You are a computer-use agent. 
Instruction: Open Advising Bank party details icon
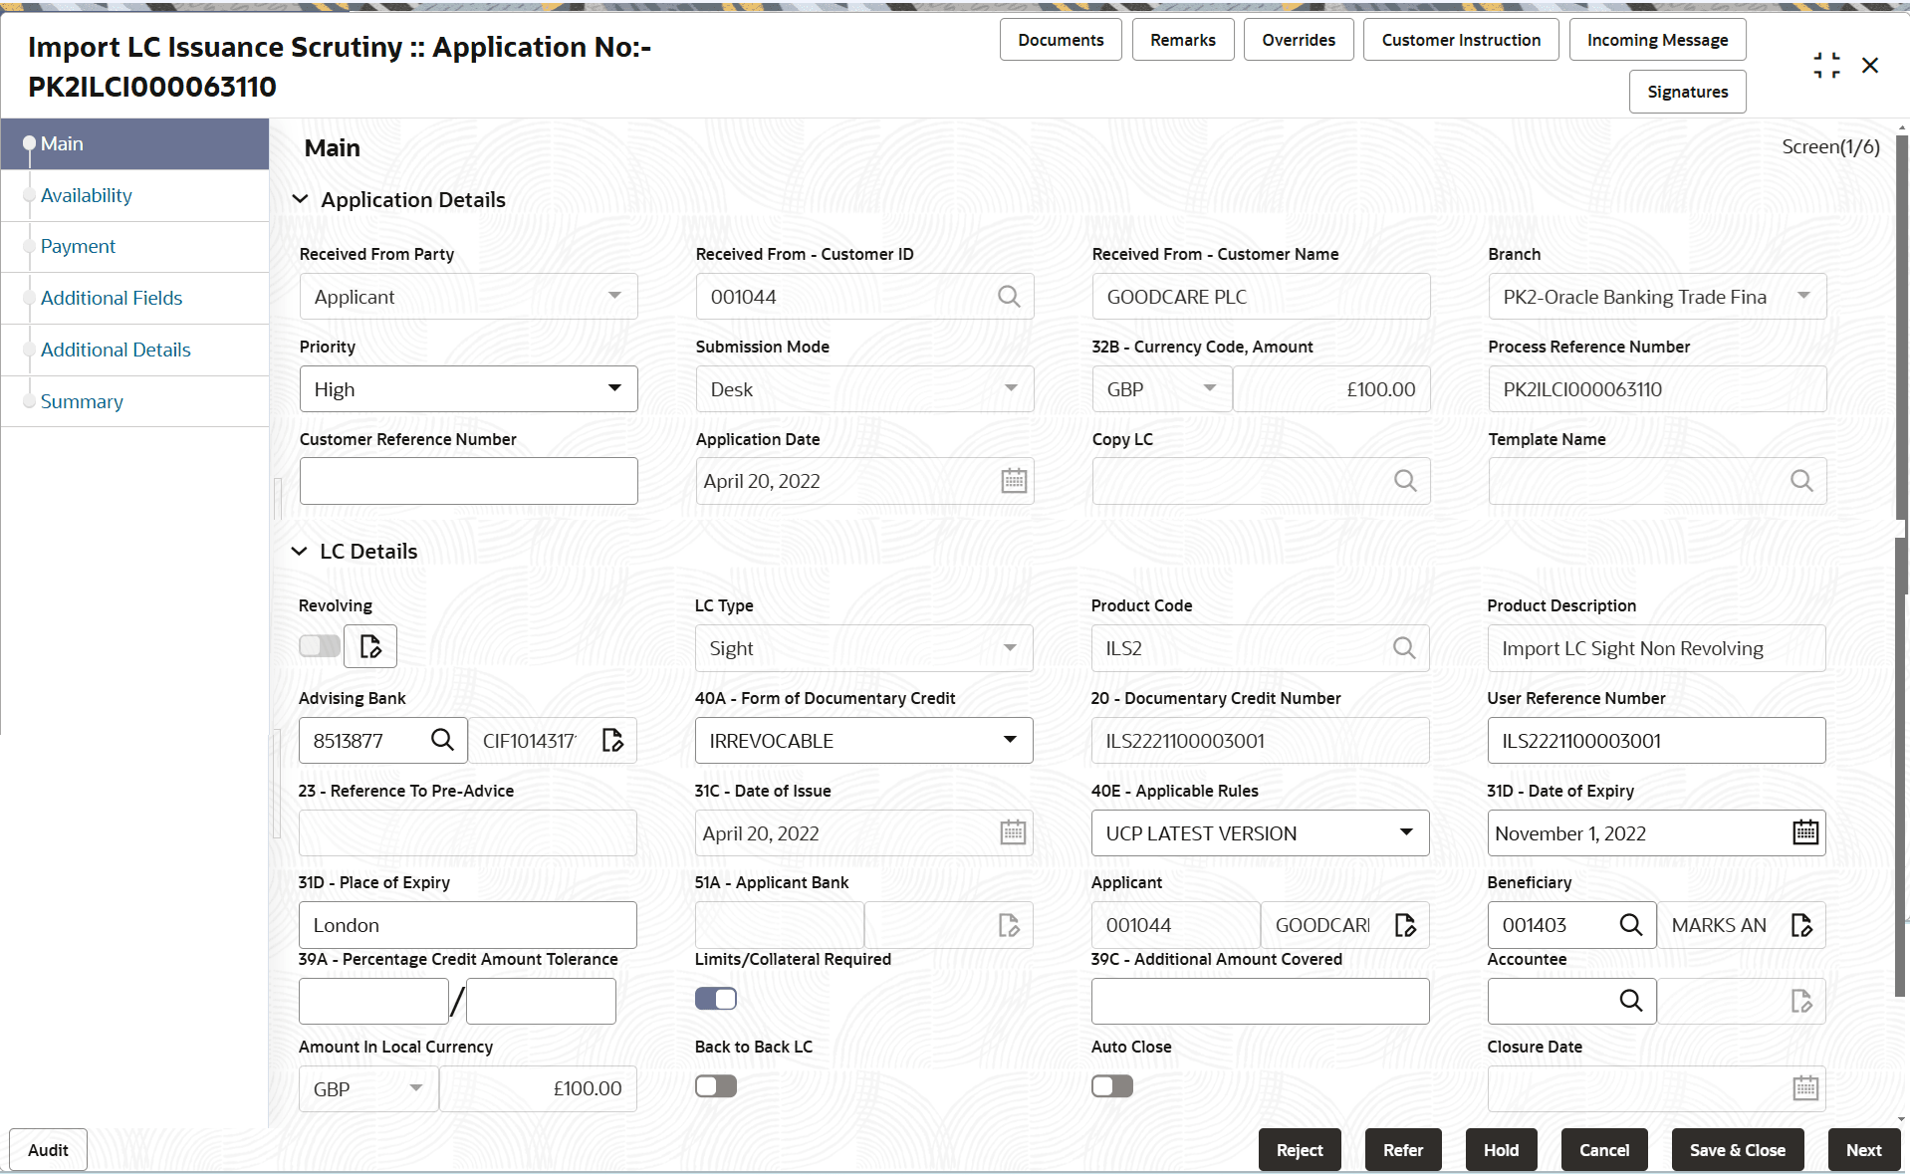[x=612, y=740]
